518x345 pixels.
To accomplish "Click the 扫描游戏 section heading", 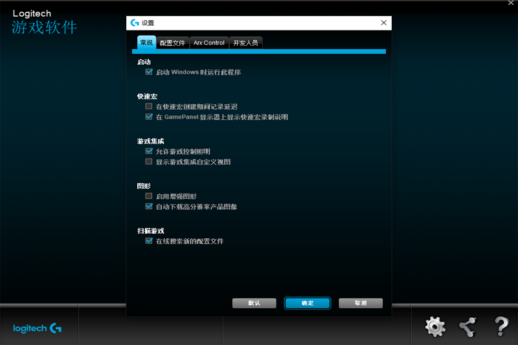I will point(150,231).
